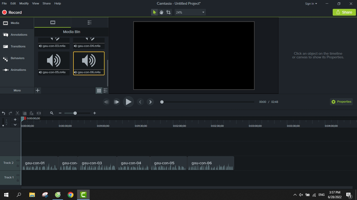Select gau-con-06.m4a media thumbnail
357x200 pixels.
(89, 63)
